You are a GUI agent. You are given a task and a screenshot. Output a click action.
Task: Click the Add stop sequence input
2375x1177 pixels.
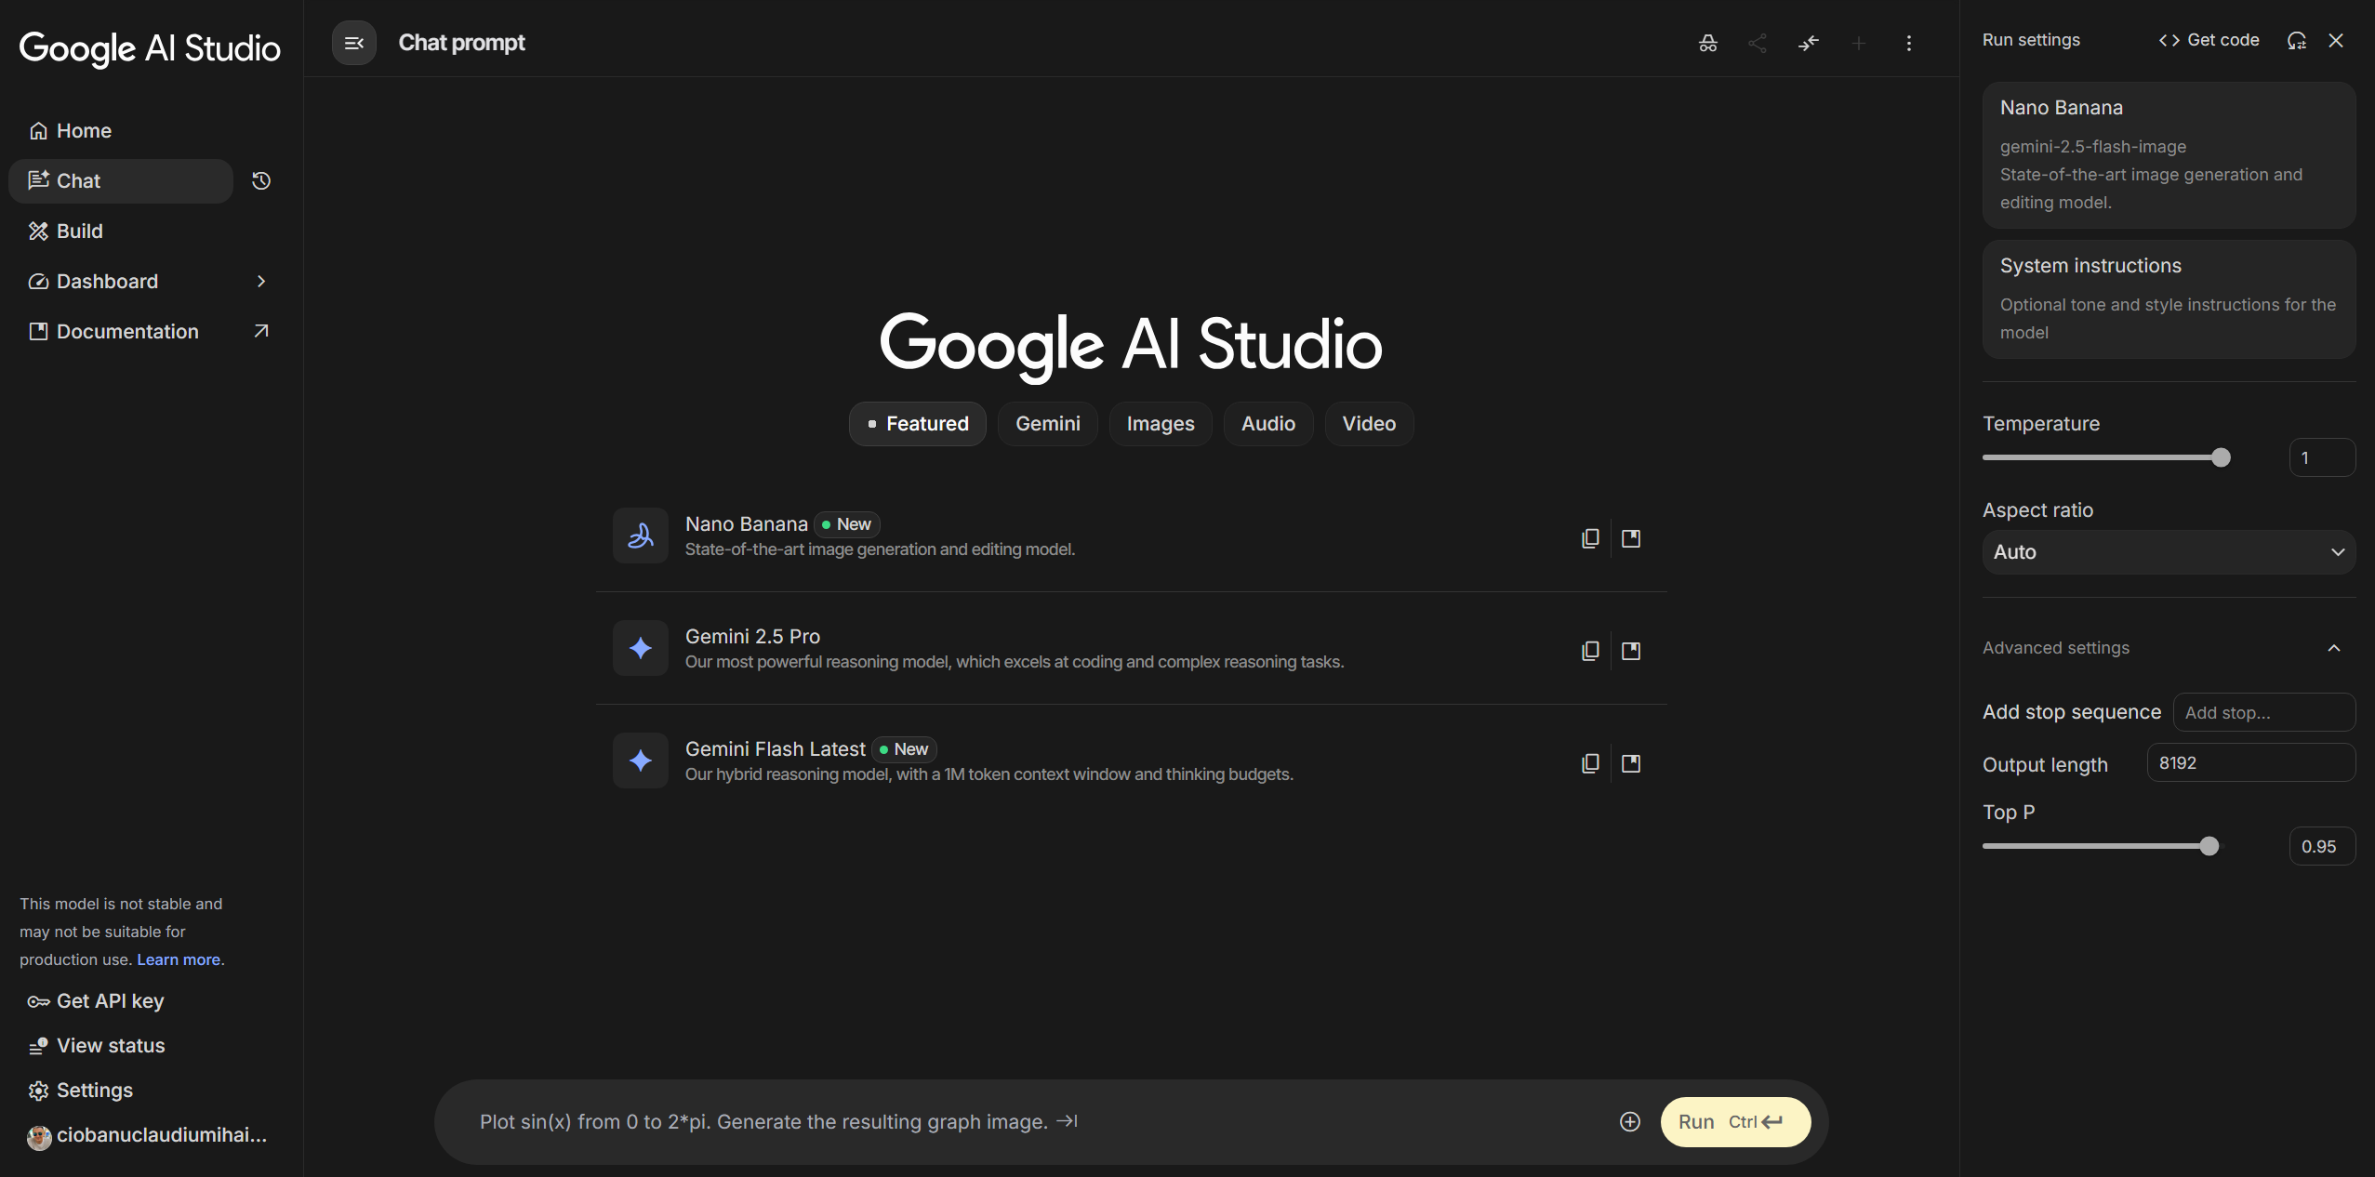(x=2263, y=713)
